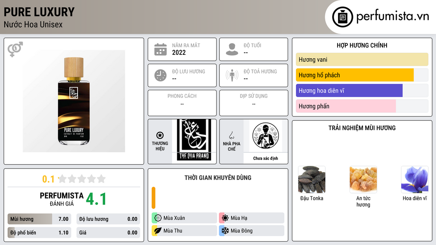Click the unisex gender symbol icon
This screenshot has height=245, width=436.
pyautogui.click(x=15, y=49)
